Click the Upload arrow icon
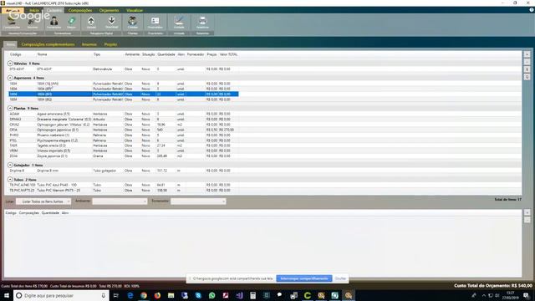Image resolution: width=535 pixels, height=301 pixels. pos(91,23)
